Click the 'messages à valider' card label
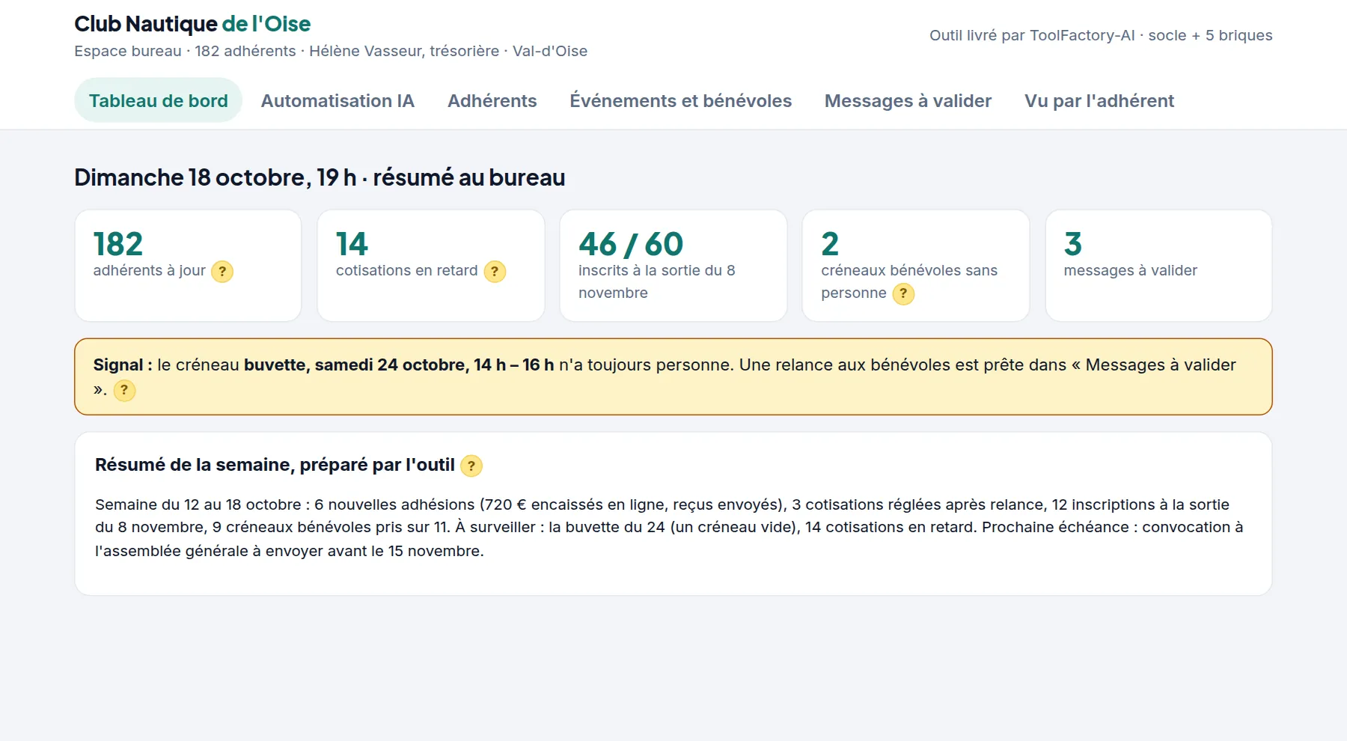 [x=1130, y=270]
